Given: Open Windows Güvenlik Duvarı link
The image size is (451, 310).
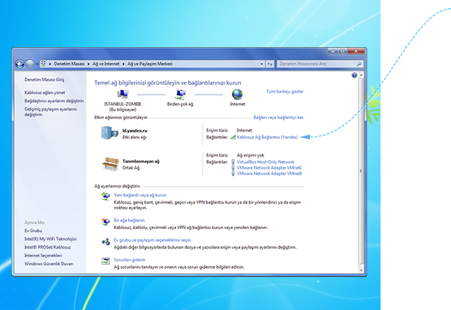Looking at the screenshot, I should pos(49,263).
